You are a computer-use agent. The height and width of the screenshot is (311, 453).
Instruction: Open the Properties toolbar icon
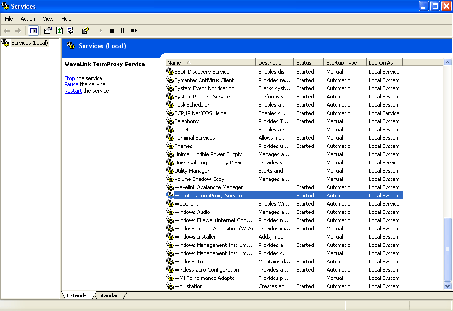click(x=47, y=30)
